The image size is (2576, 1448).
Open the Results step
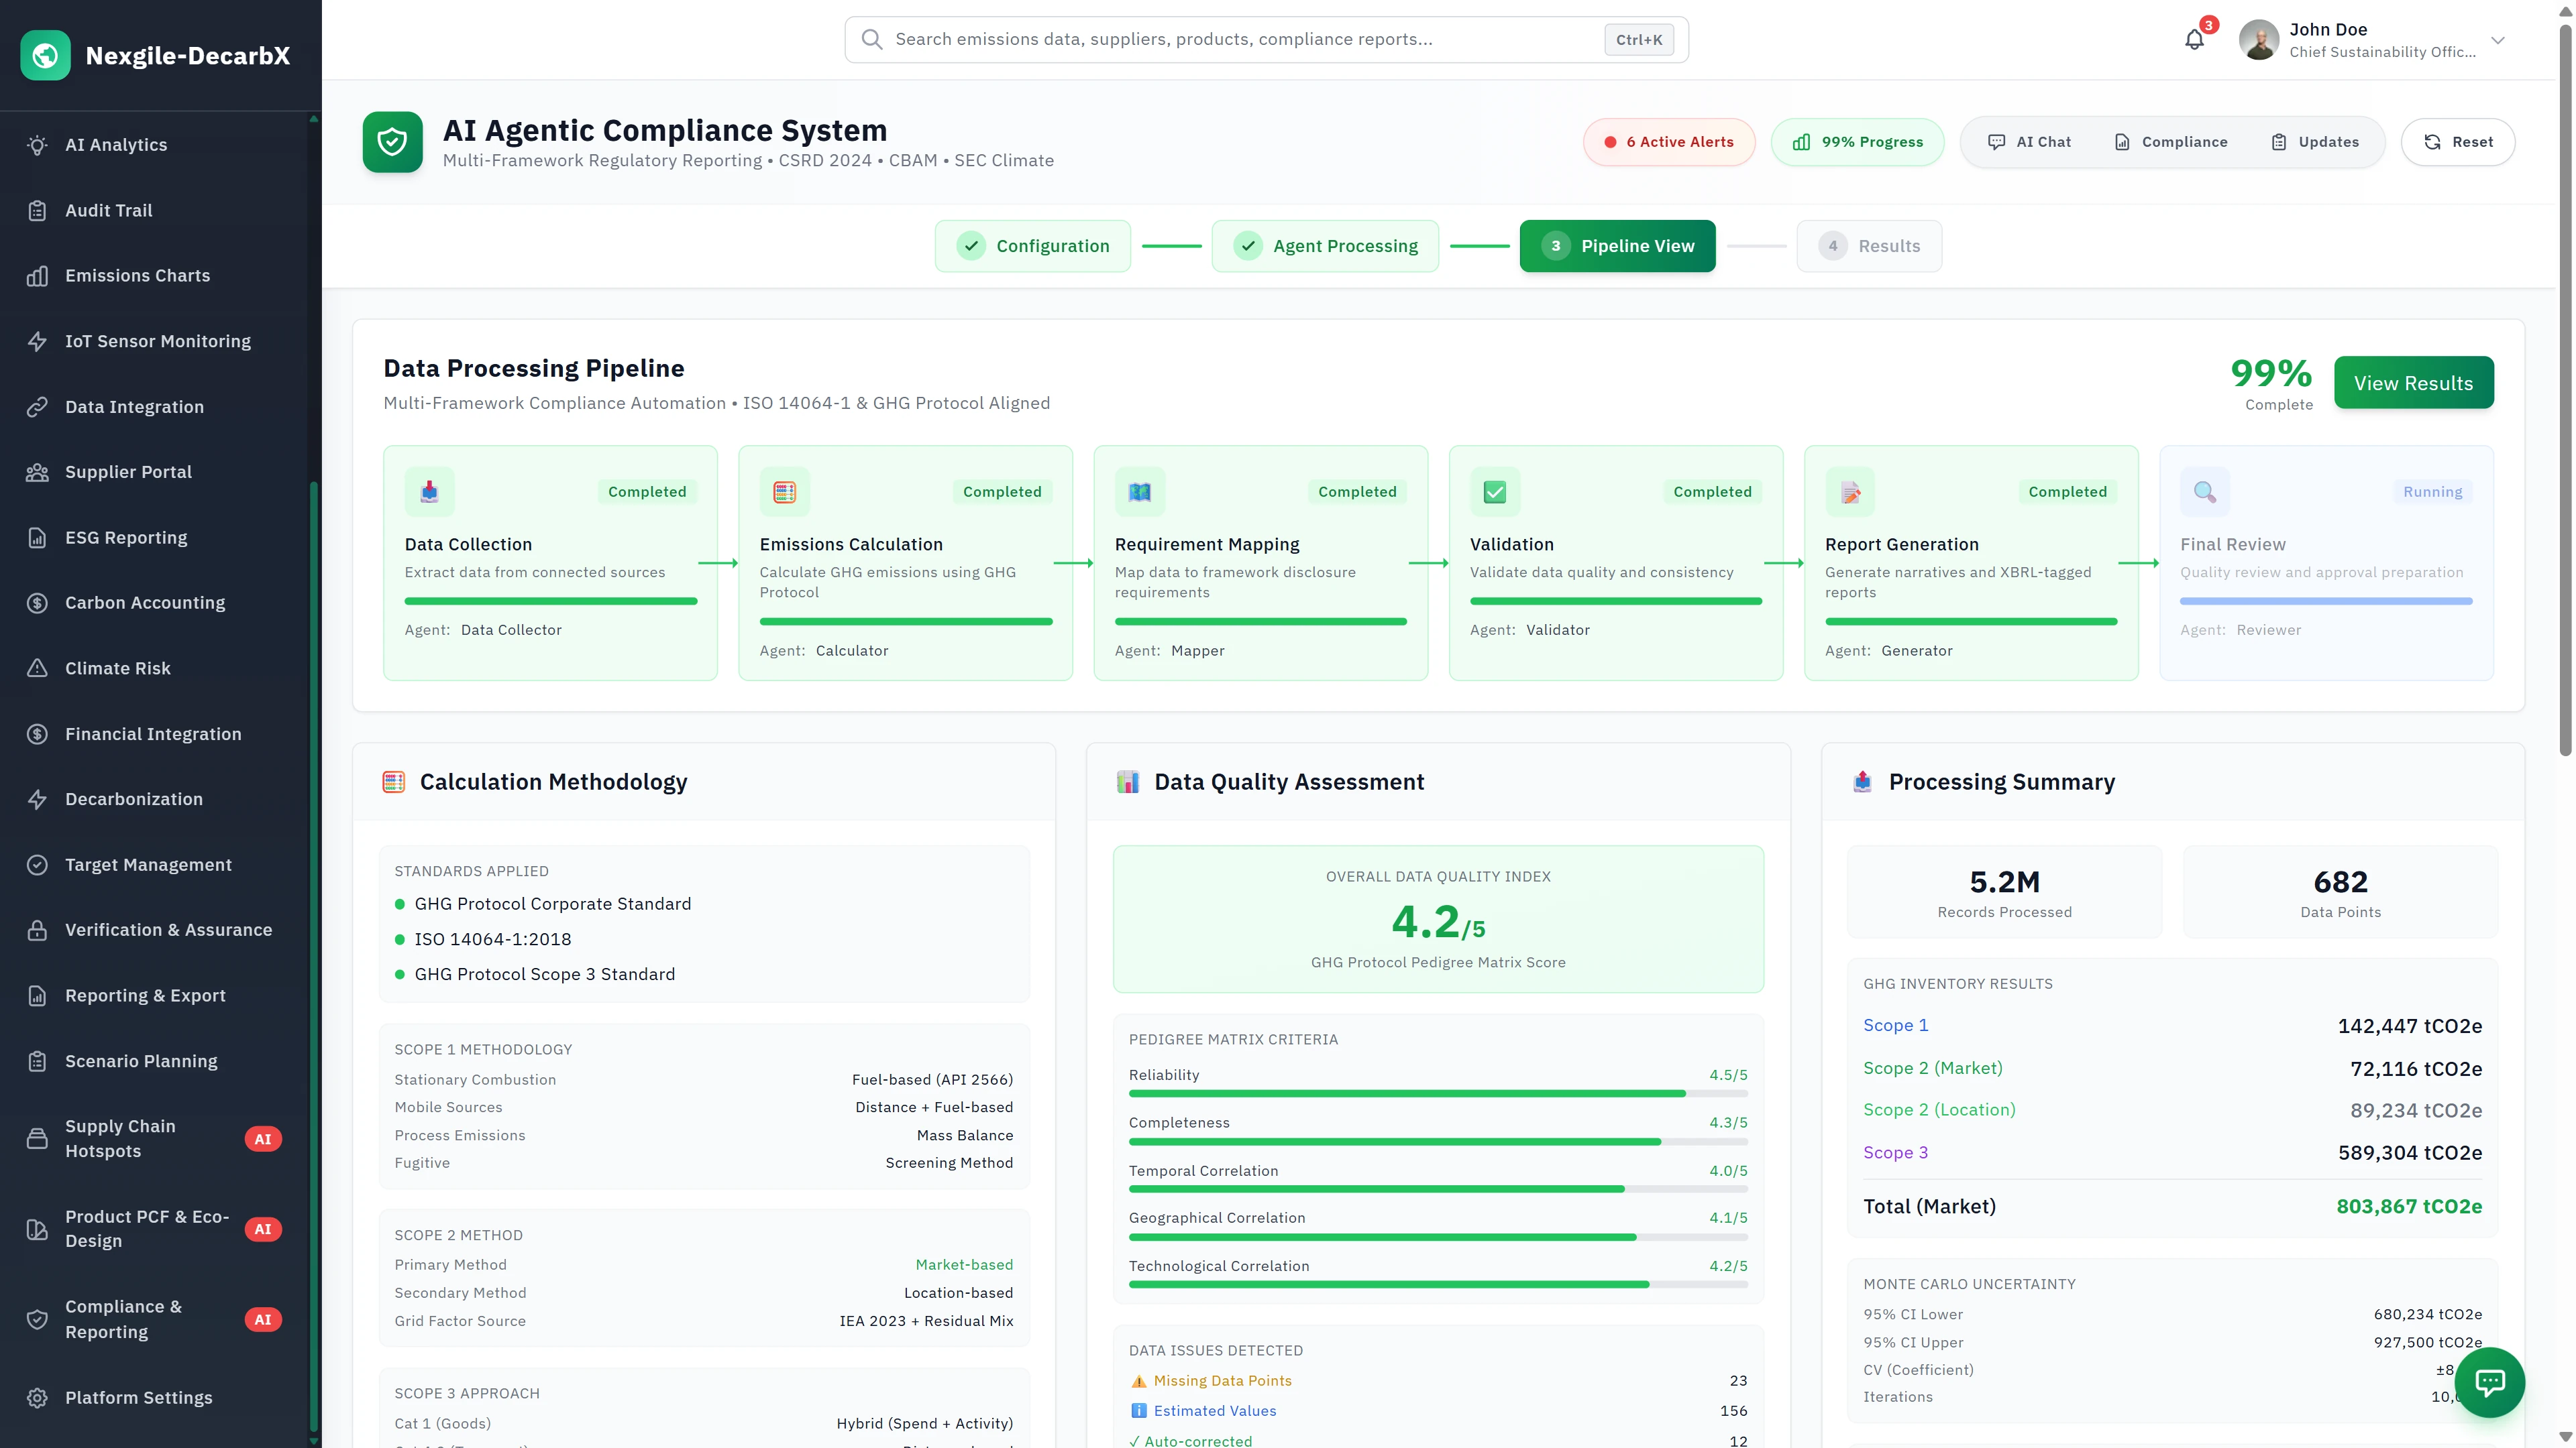[x=1869, y=246]
